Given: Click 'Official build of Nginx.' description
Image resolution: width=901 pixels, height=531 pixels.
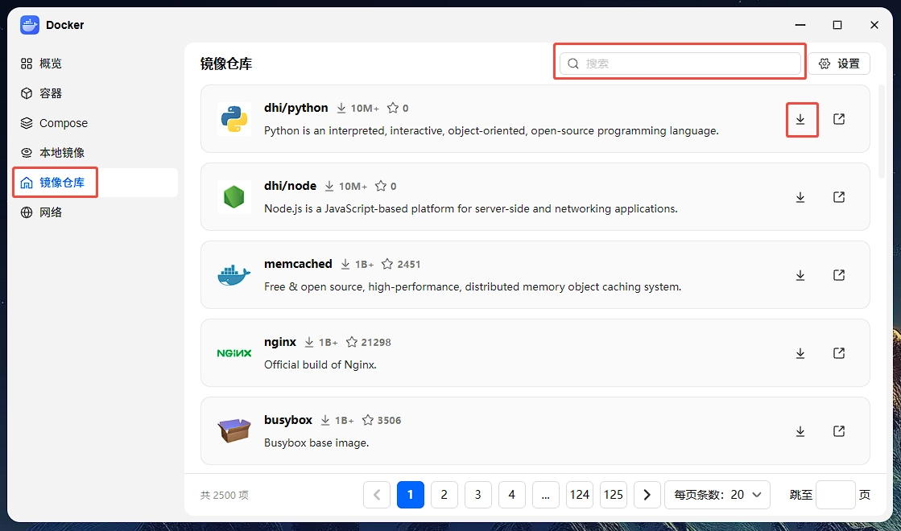Looking at the screenshot, I should [320, 365].
